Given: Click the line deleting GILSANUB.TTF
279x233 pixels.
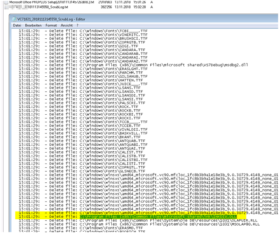Looking at the screenshot, I should [x=83, y=76].
